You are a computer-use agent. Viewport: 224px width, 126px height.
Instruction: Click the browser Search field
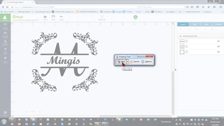pyautogui.click(x=163, y=7)
